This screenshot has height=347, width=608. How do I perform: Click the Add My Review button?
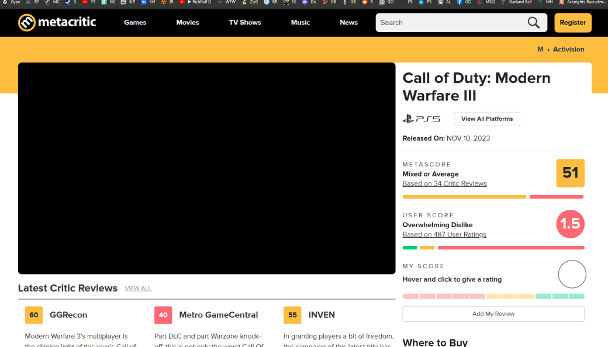coord(493,314)
